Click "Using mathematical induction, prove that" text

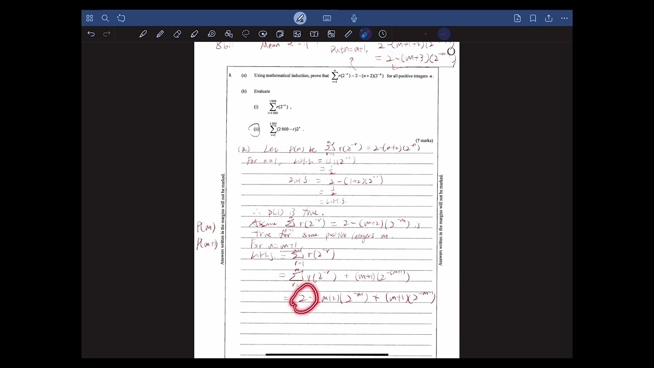(x=292, y=76)
